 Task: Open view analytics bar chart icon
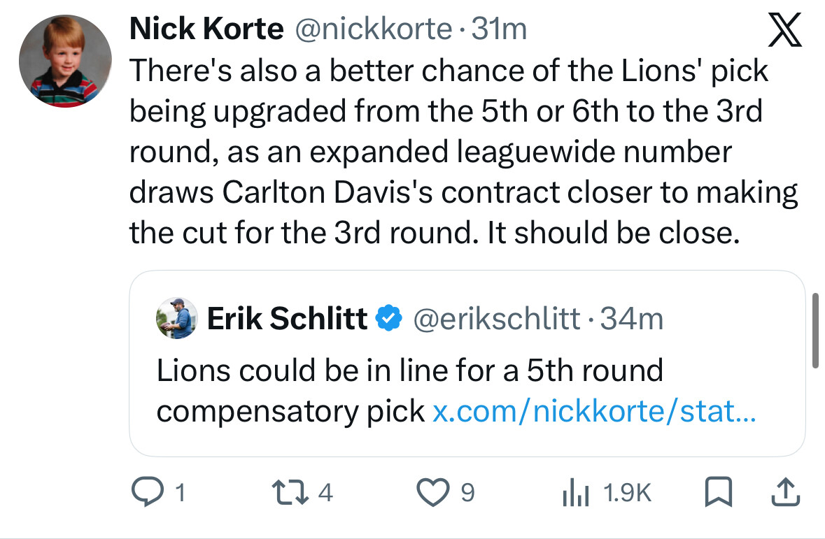574,494
